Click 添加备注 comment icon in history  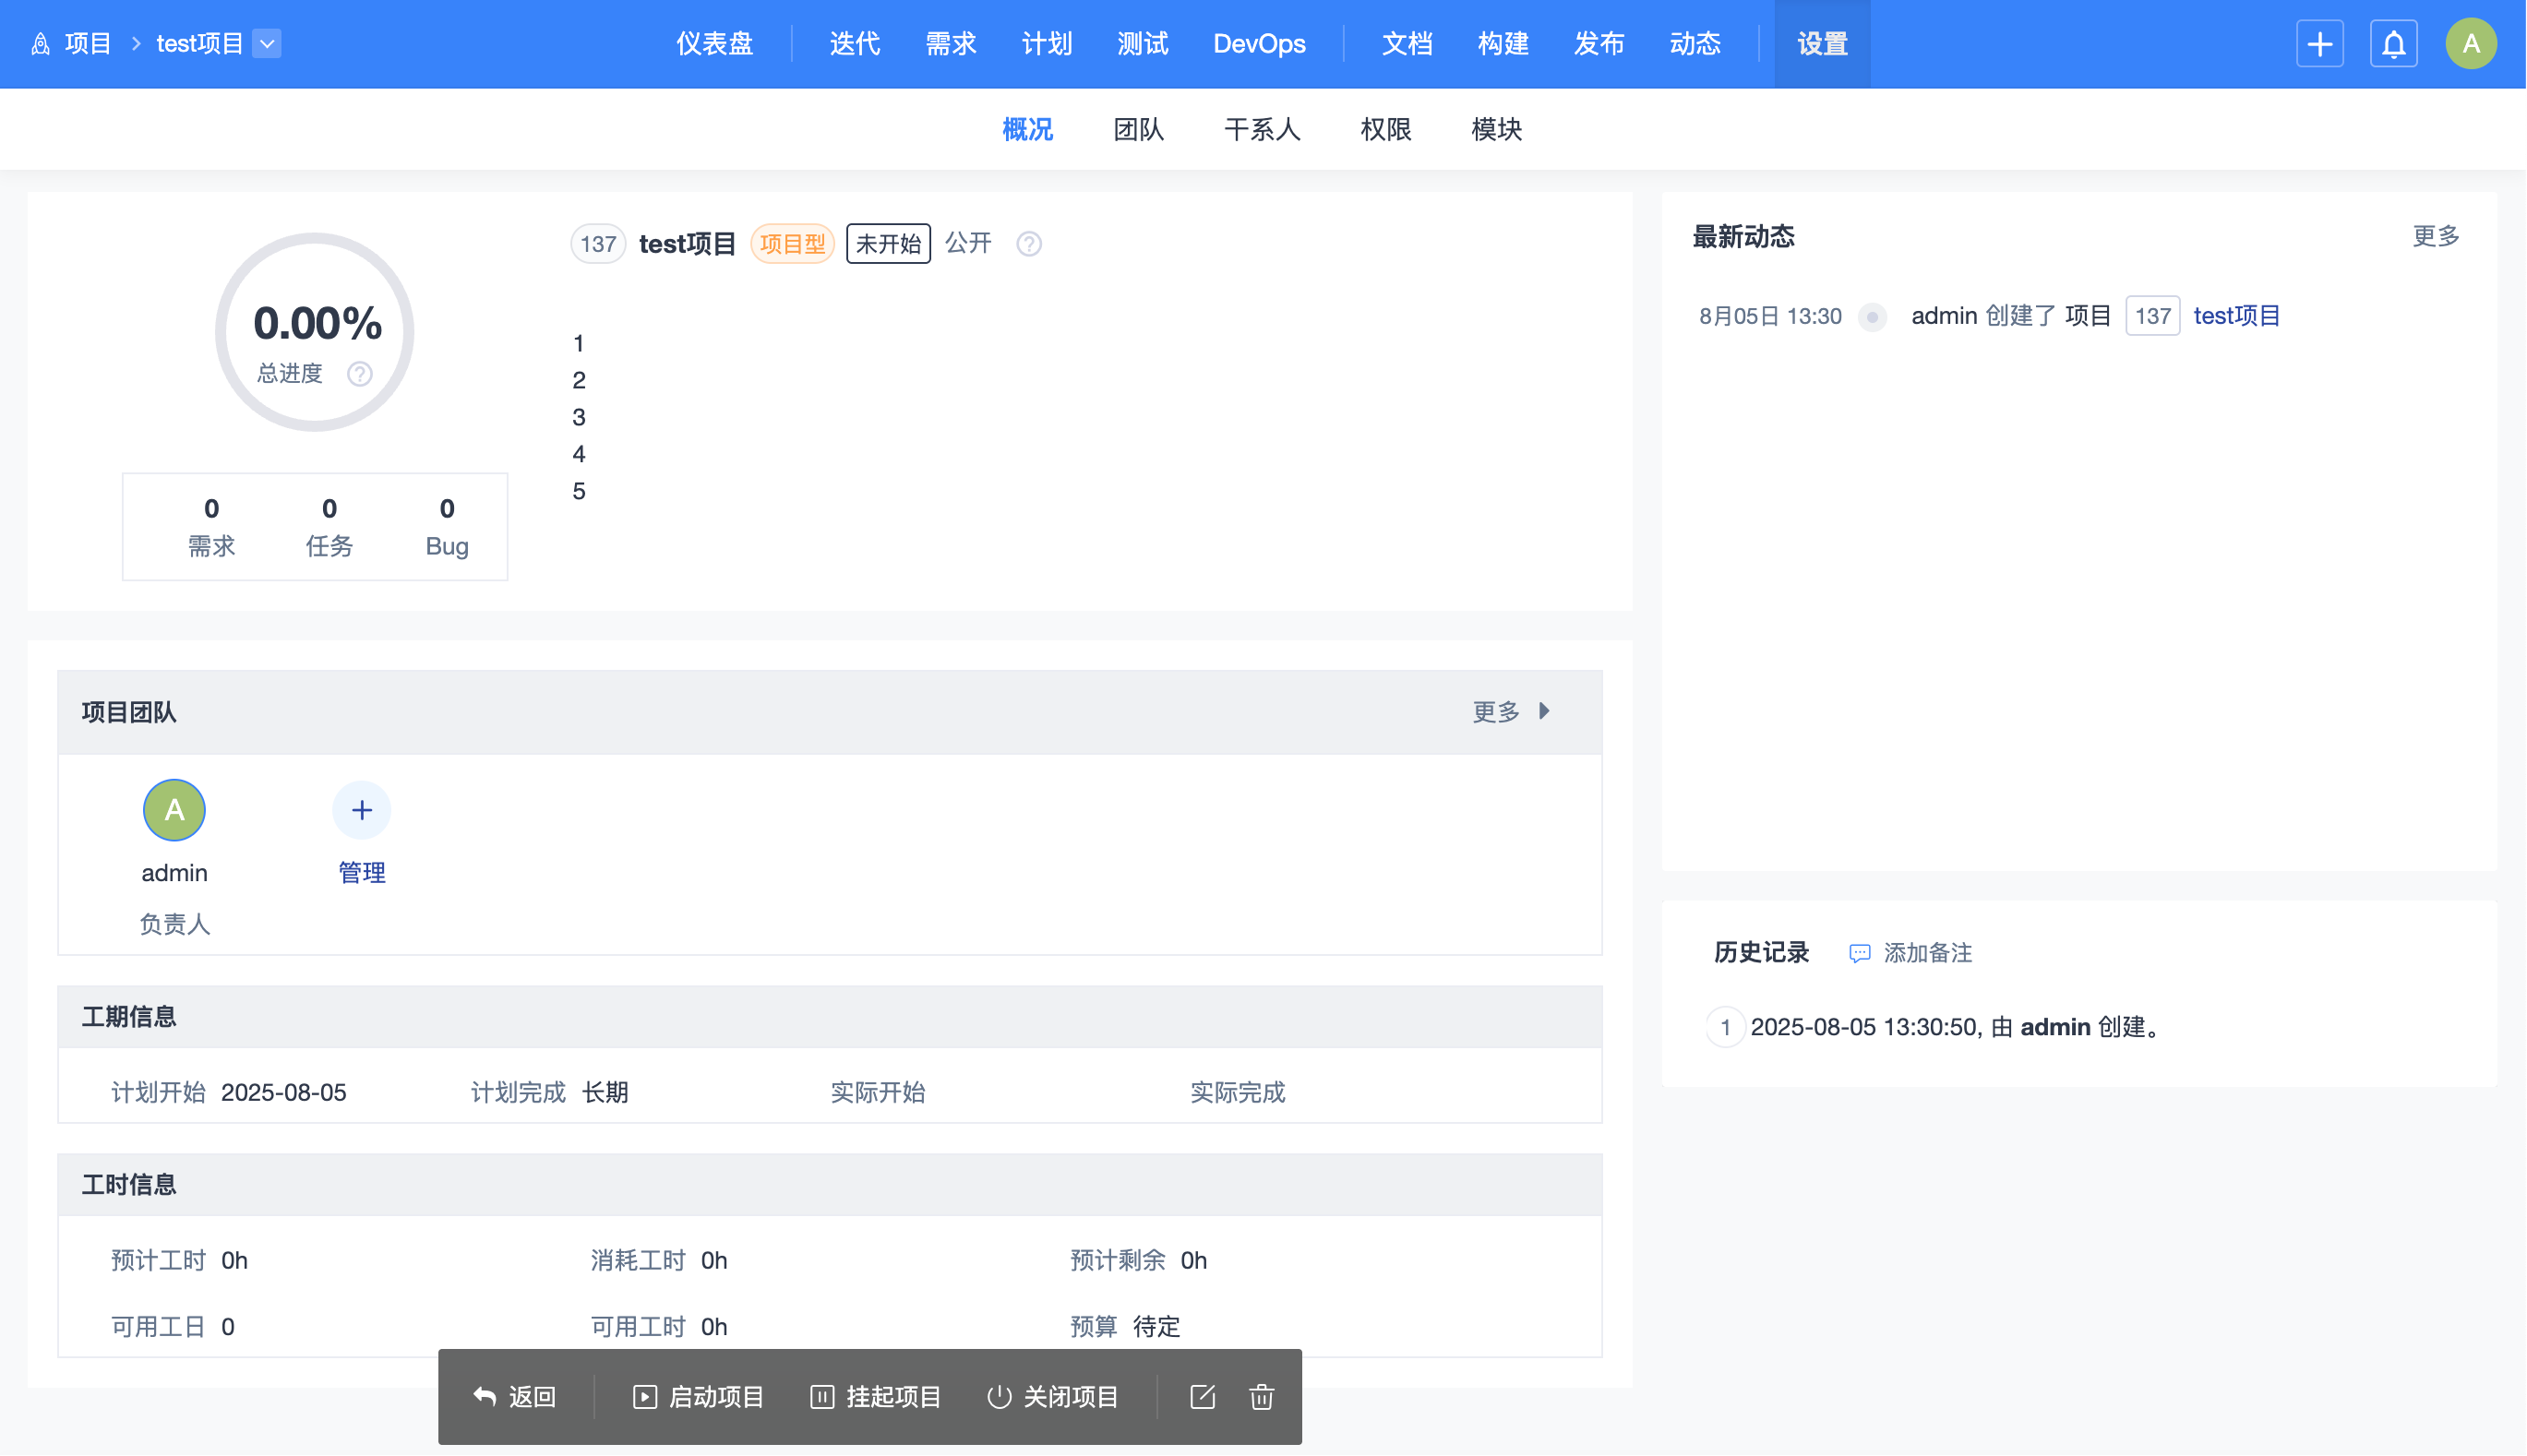click(x=1859, y=953)
